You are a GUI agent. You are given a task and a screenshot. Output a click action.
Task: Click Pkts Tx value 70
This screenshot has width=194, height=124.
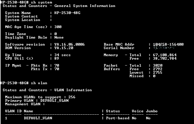coord(57,69)
